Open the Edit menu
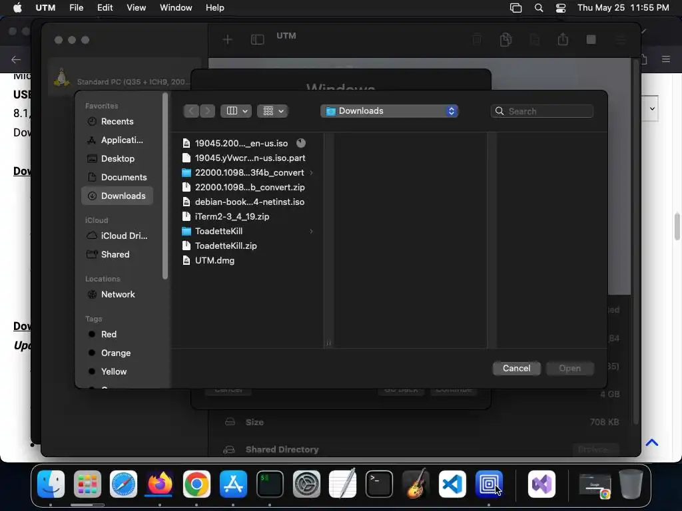This screenshot has width=682, height=511. (x=105, y=8)
